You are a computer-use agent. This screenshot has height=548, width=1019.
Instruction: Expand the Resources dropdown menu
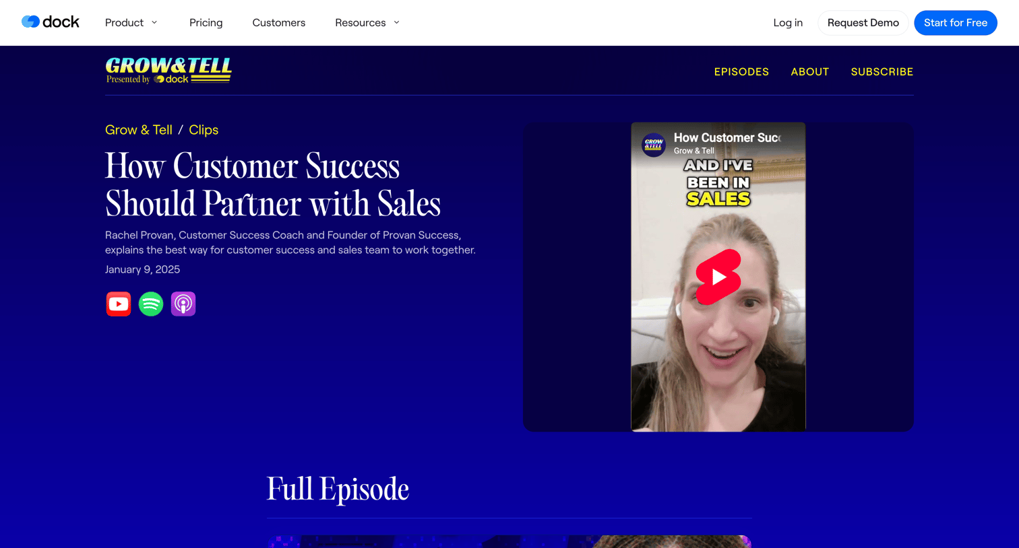(x=367, y=23)
